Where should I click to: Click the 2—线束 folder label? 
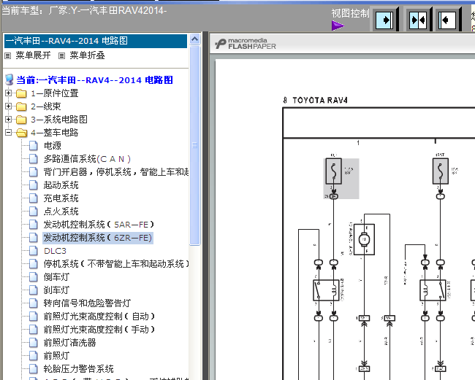[46, 106]
